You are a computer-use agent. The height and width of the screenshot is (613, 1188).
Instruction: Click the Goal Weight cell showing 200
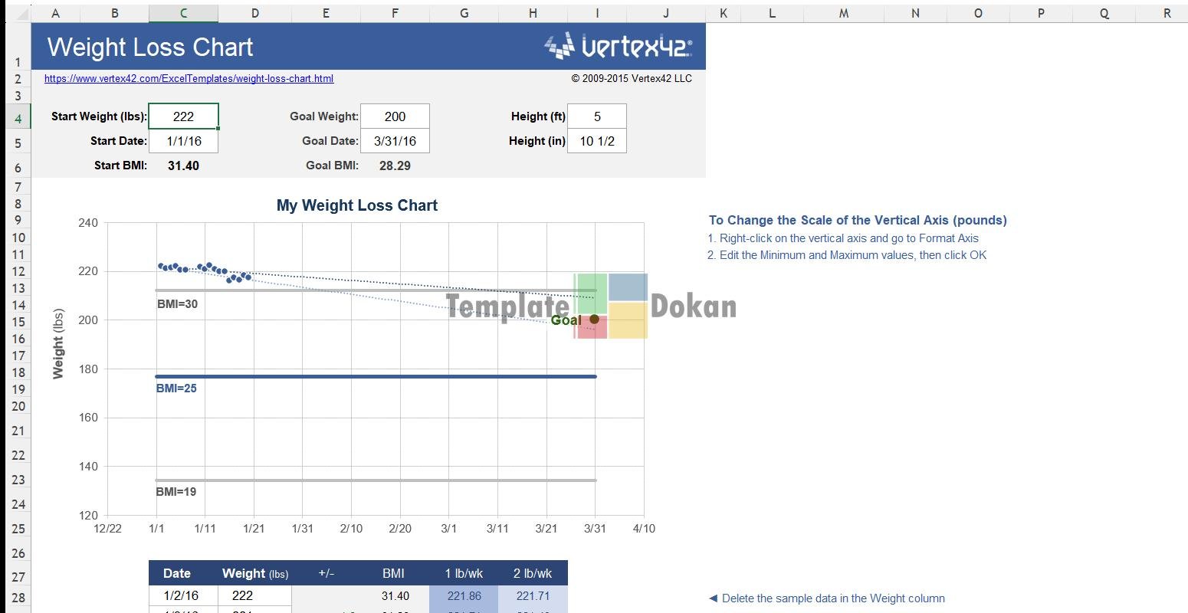click(395, 116)
